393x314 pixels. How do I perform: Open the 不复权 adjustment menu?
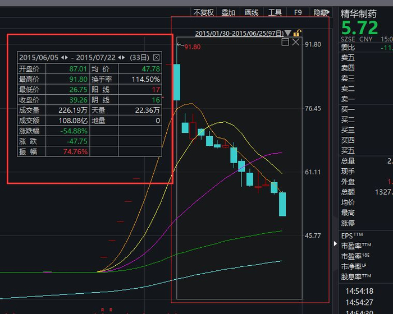tap(203, 12)
